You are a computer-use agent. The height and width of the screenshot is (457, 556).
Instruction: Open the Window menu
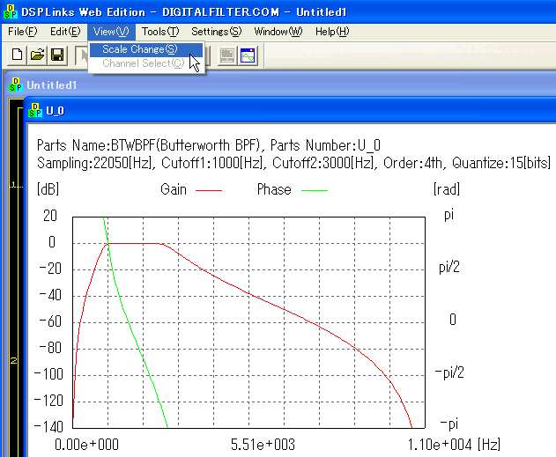tap(278, 32)
